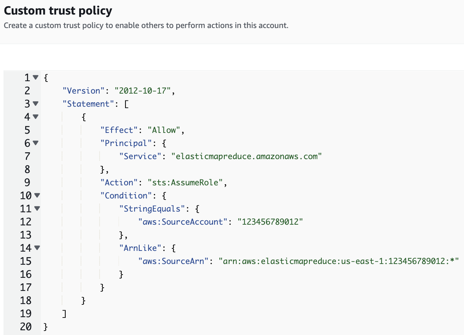The image size is (464, 335).
Task: Click the "Custom trust policy" heading
Action: [58, 11]
